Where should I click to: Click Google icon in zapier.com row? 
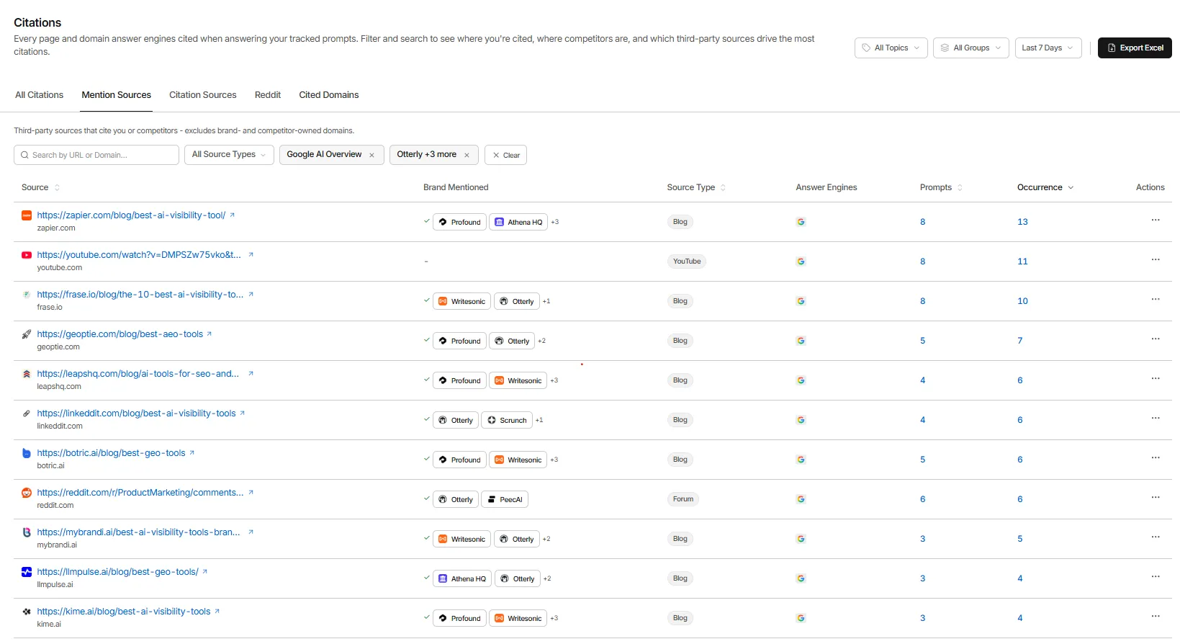coord(801,222)
